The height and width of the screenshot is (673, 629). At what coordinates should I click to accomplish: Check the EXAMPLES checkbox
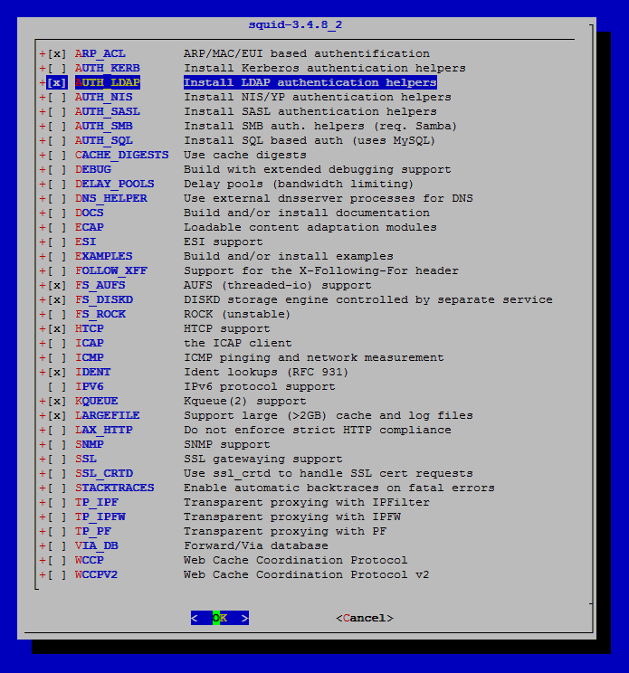57,256
